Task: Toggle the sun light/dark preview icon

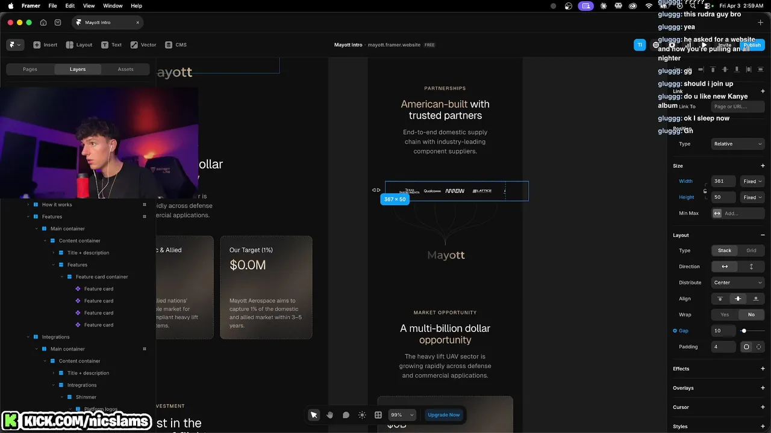Action: click(362, 415)
